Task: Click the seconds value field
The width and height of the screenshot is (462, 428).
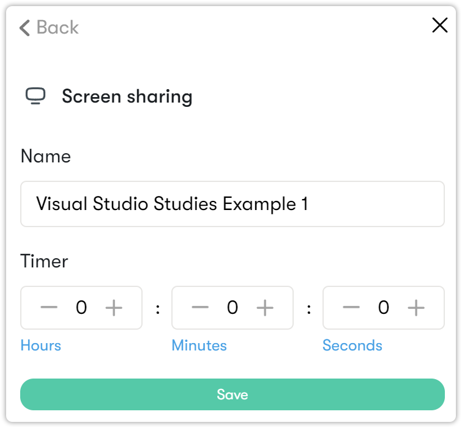Action: click(384, 308)
